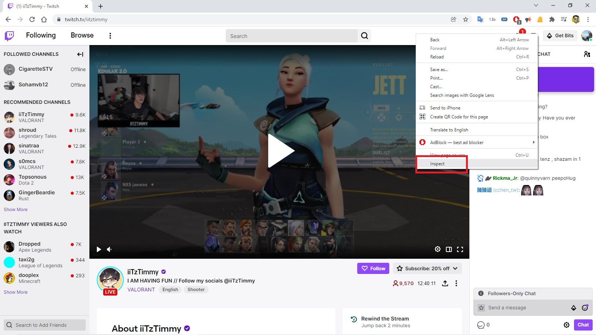Screen dimensions: 596x335
Task: Focus Search to Add Friends field
Action: [45, 325]
